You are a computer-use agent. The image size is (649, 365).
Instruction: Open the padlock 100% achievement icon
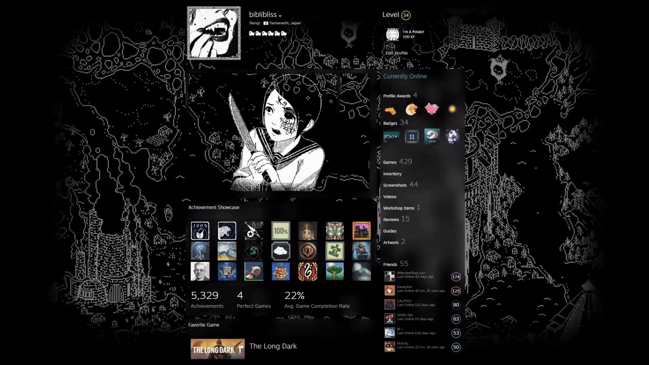[200, 231]
